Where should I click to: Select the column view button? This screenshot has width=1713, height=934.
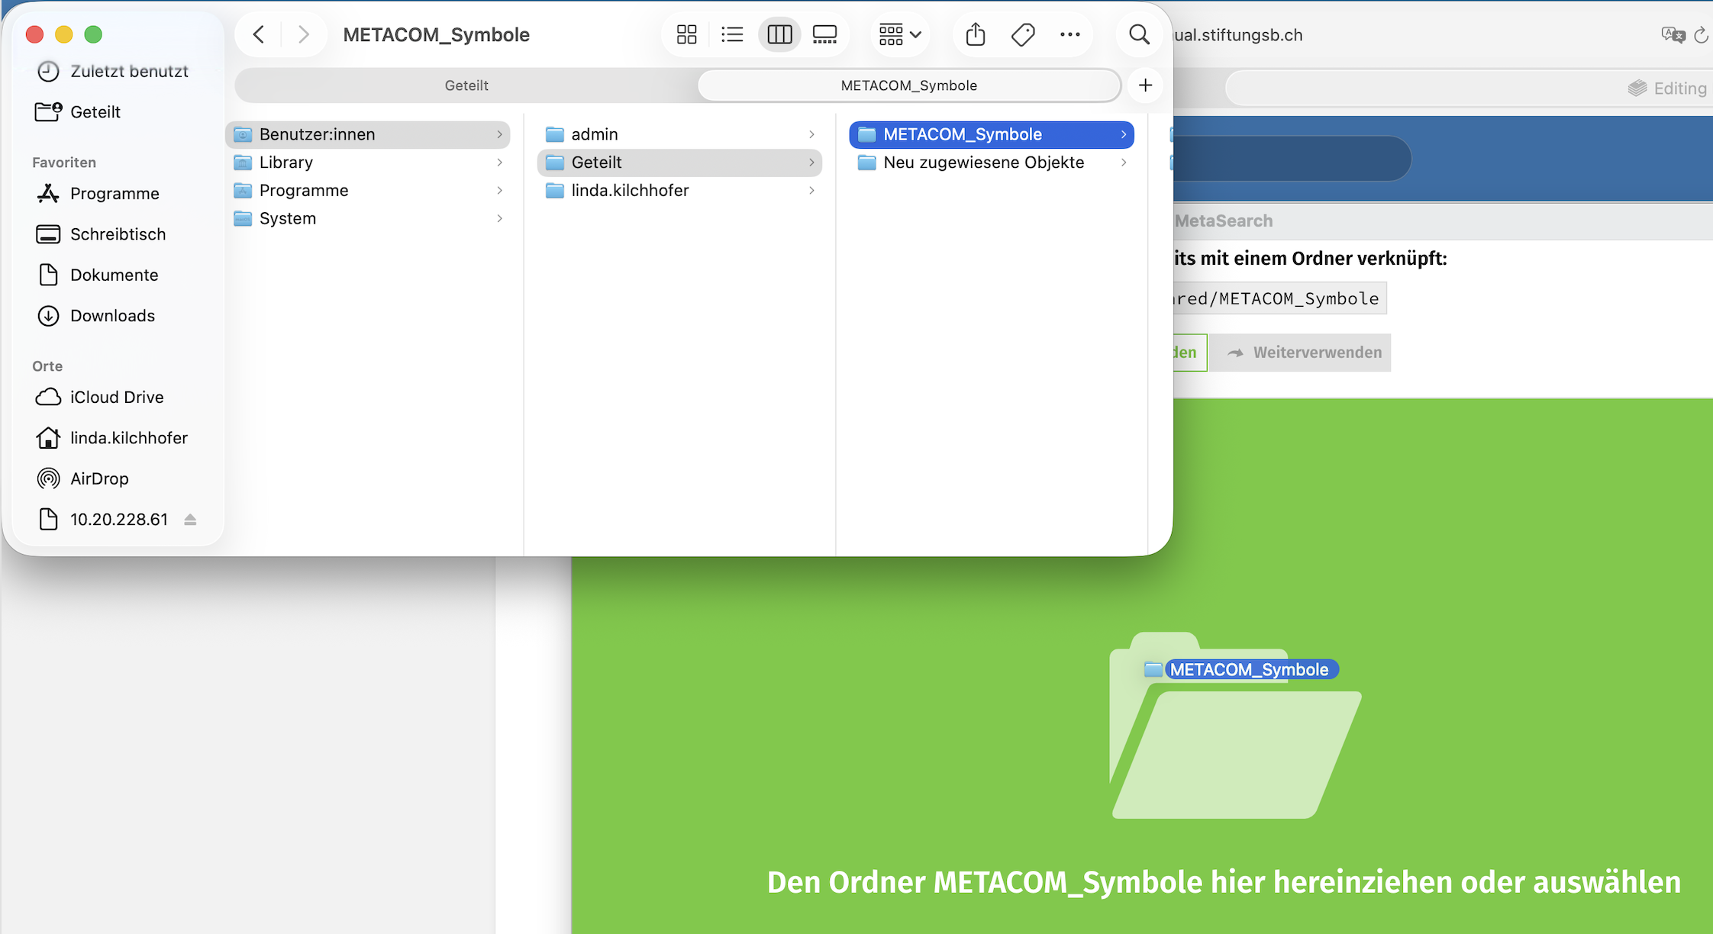point(779,34)
